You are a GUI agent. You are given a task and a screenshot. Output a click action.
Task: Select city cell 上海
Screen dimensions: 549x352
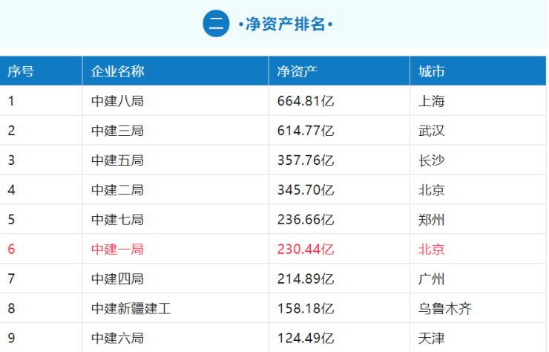point(431,101)
